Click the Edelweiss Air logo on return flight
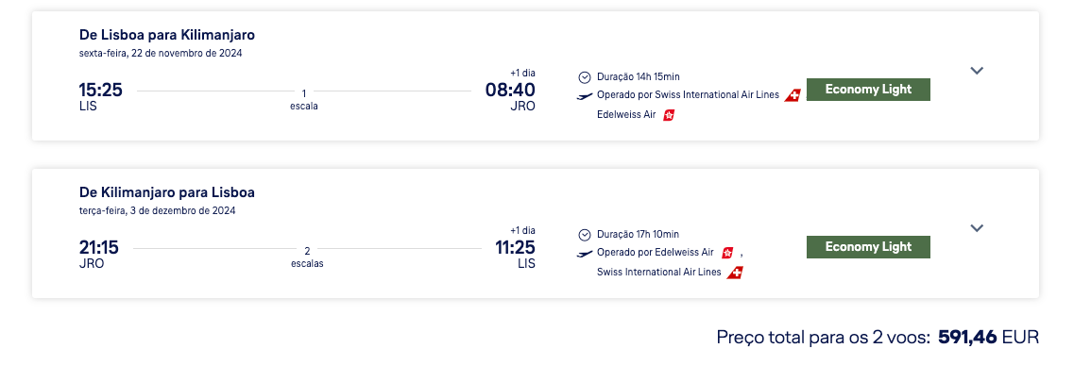This screenshot has height=365, width=1074. [x=726, y=252]
